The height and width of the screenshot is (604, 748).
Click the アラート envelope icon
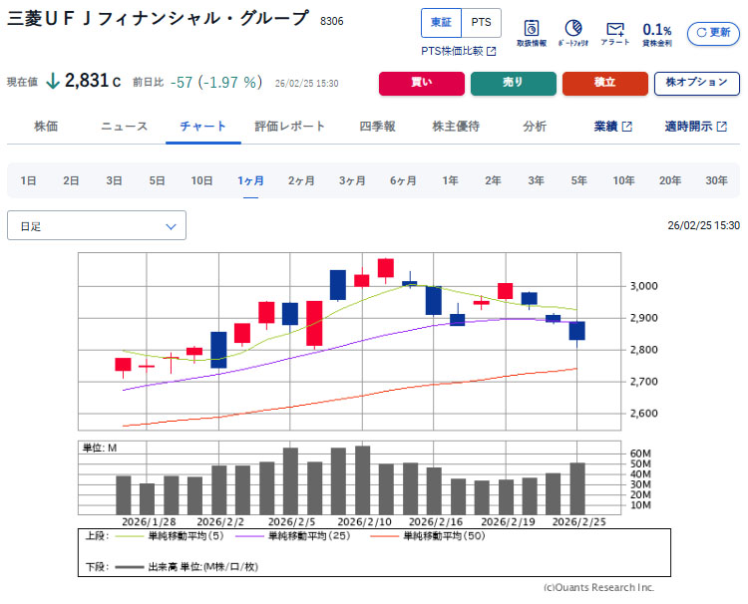[x=615, y=33]
